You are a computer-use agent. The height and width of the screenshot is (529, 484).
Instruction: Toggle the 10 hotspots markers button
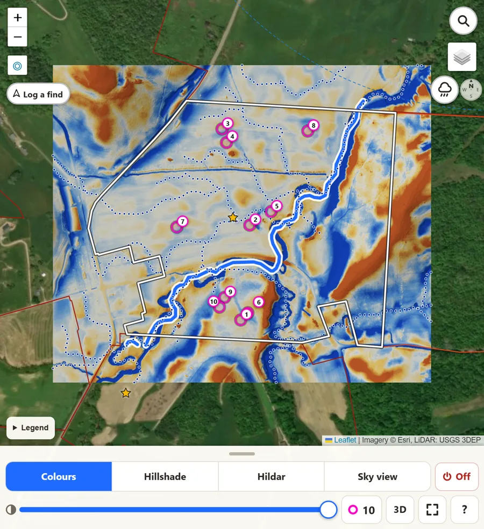(361, 510)
